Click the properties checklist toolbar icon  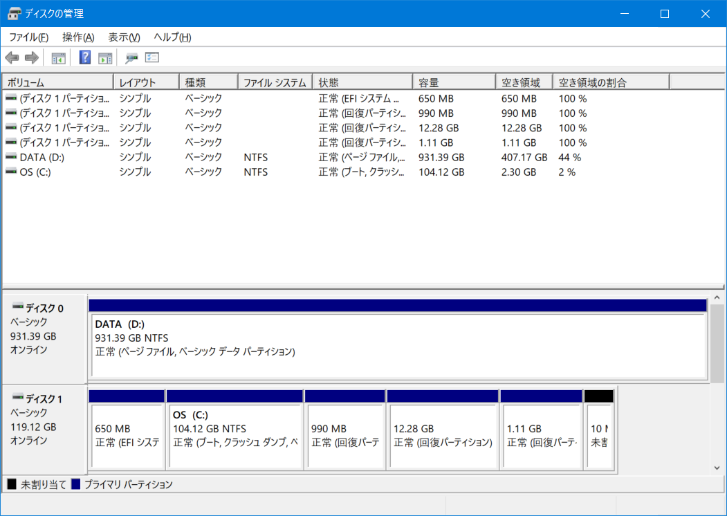[x=151, y=57]
